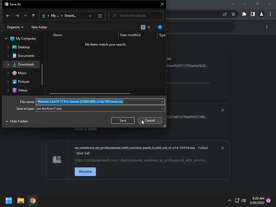Open Chrome profile avatar menu

261,14
